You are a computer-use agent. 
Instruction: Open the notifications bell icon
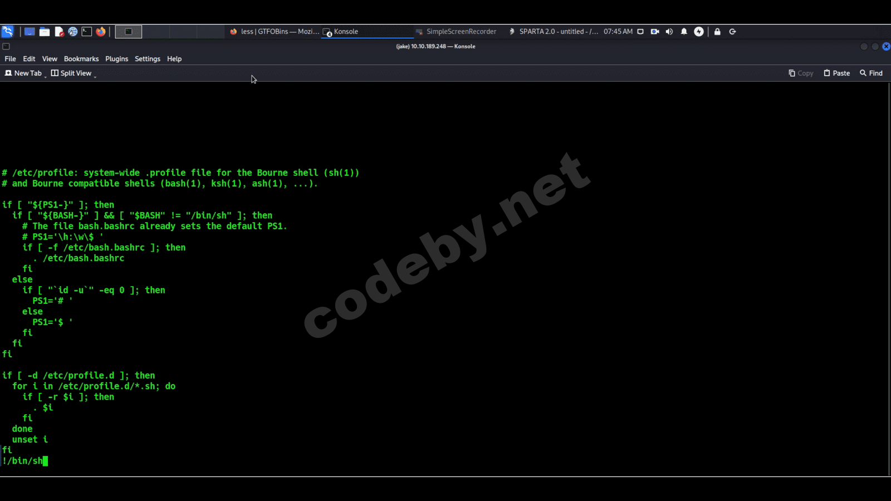click(x=684, y=32)
